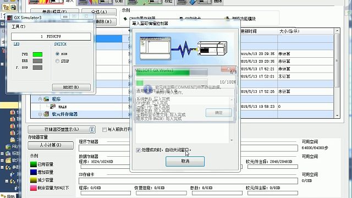Collapse the 程序 tree node
Image resolution: width=352 pixels, height=198 pixels.
click(x=40, y=99)
